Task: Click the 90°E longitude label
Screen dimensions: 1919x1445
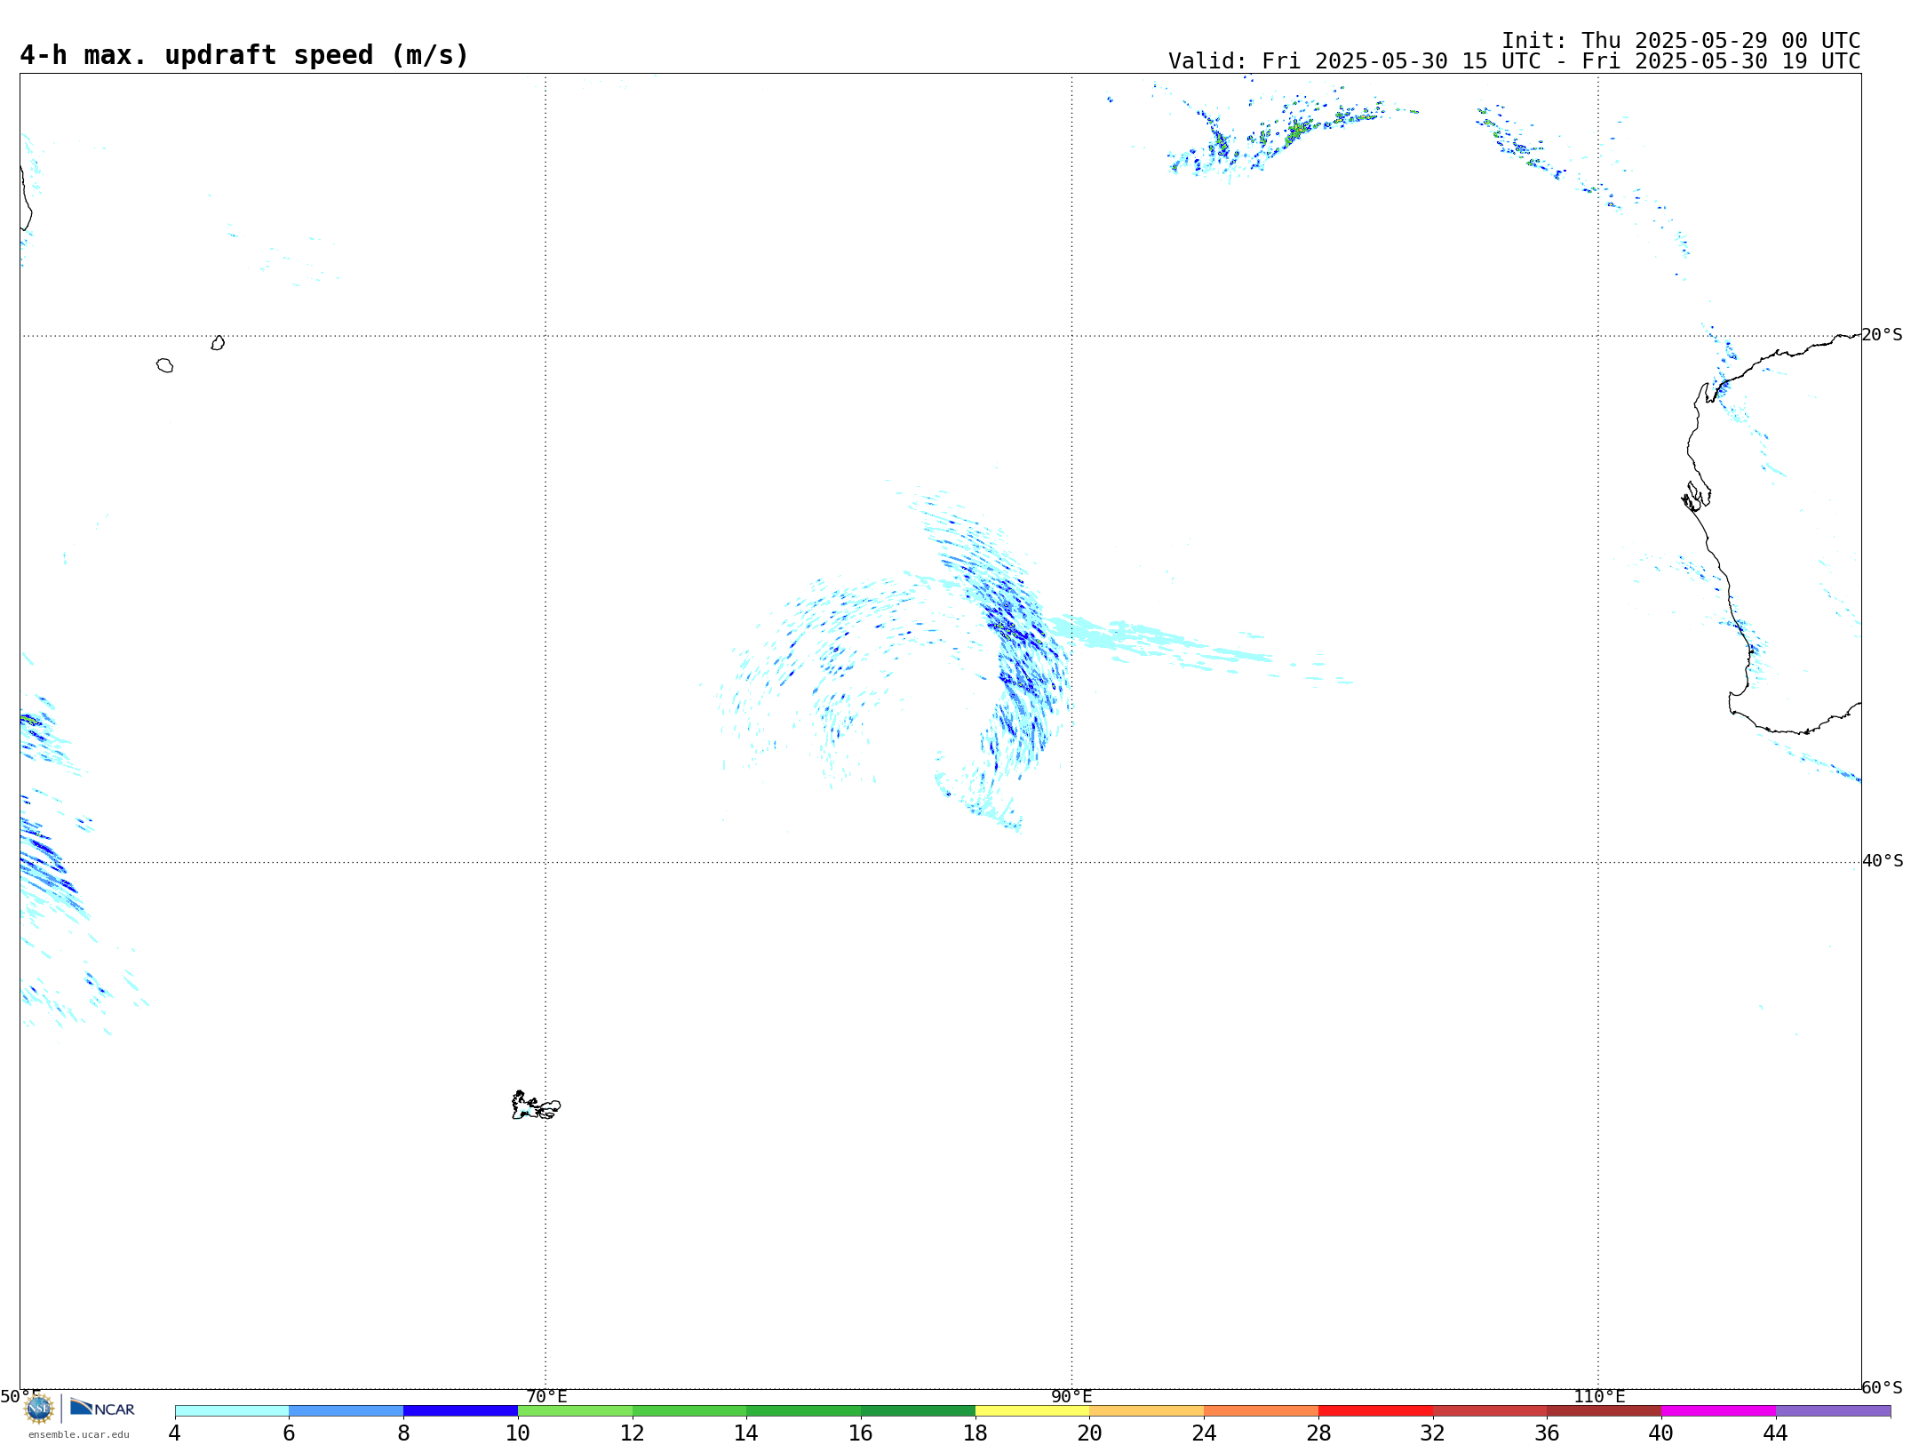Action: click(x=1071, y=1397)
